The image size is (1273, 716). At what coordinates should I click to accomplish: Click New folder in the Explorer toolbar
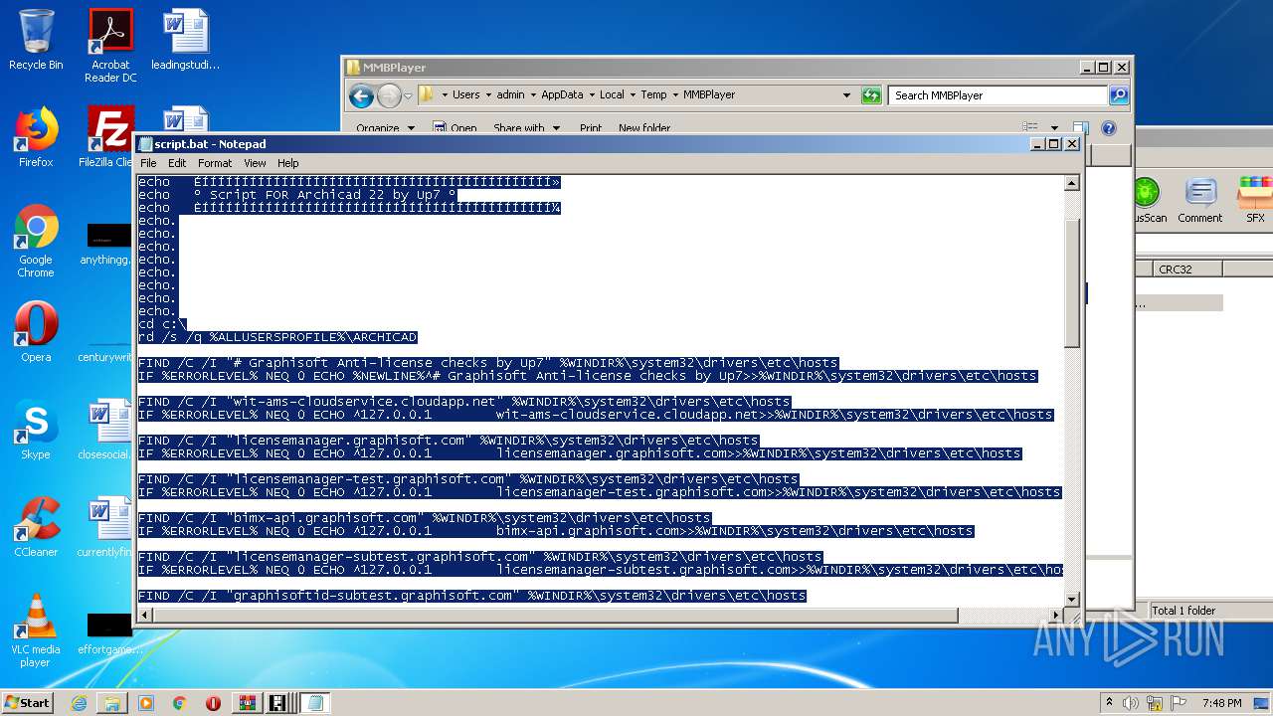pyautogui.click(x=644, y=128)
